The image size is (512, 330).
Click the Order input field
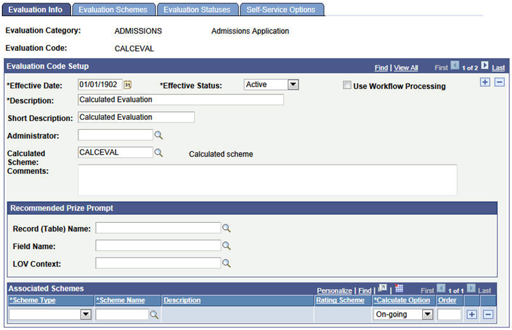point(449,315)
